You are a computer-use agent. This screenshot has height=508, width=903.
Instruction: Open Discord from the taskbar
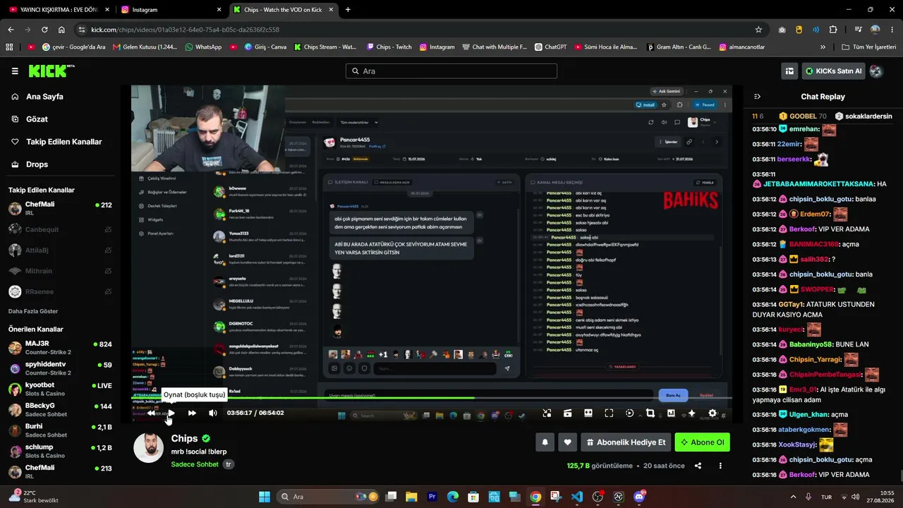click(639, 497)
